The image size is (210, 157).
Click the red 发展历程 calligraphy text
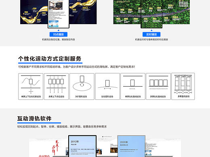[55, 148]
